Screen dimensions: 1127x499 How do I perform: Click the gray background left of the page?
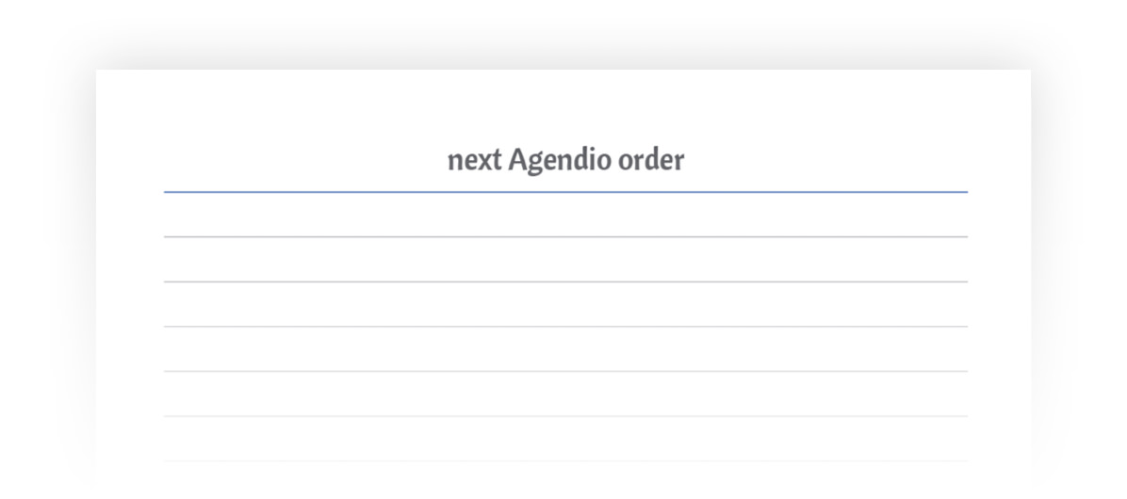click(x=47, y=282)
